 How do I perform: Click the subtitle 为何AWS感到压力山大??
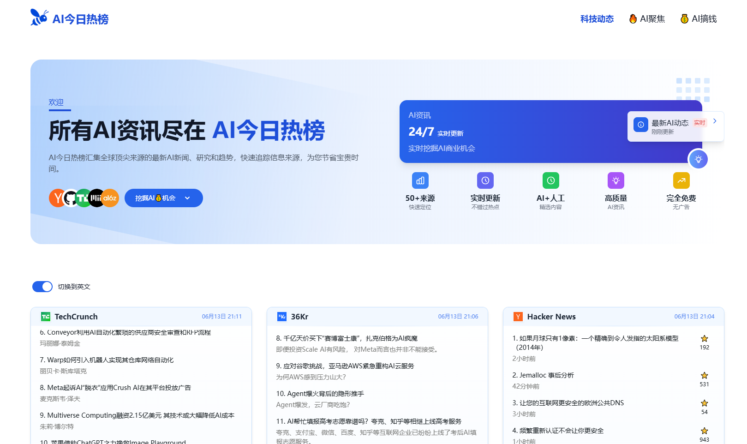[311, 377]
